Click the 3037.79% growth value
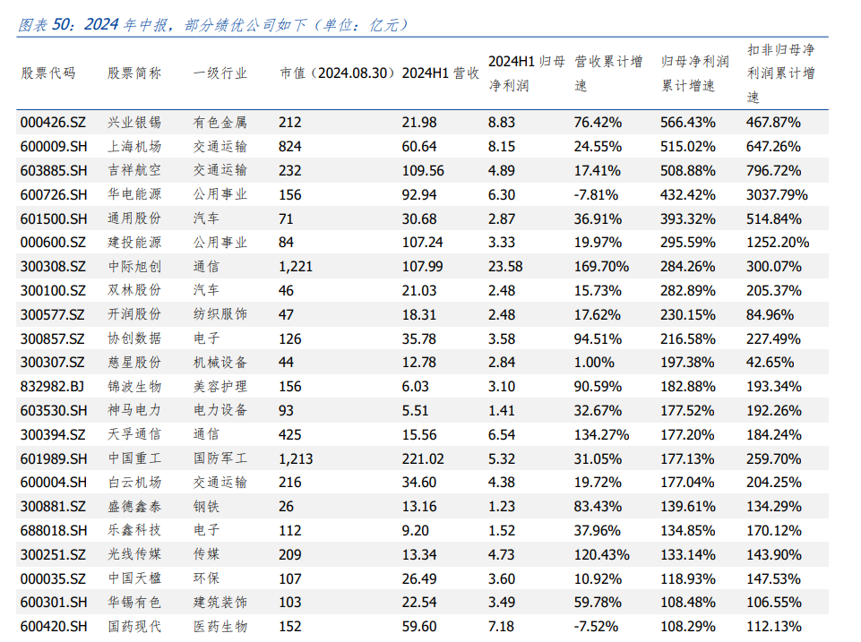Image resolution: width=861 pixels, height=642 pixels. click(777, 194)
